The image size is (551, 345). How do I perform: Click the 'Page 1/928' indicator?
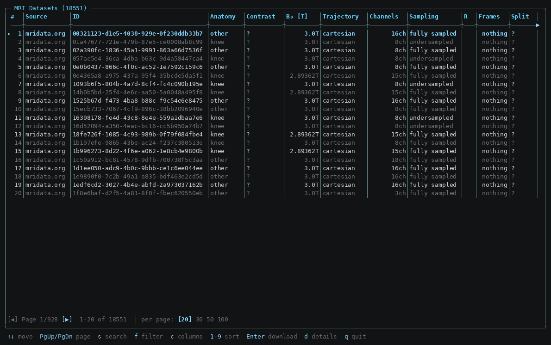point(40,320)
